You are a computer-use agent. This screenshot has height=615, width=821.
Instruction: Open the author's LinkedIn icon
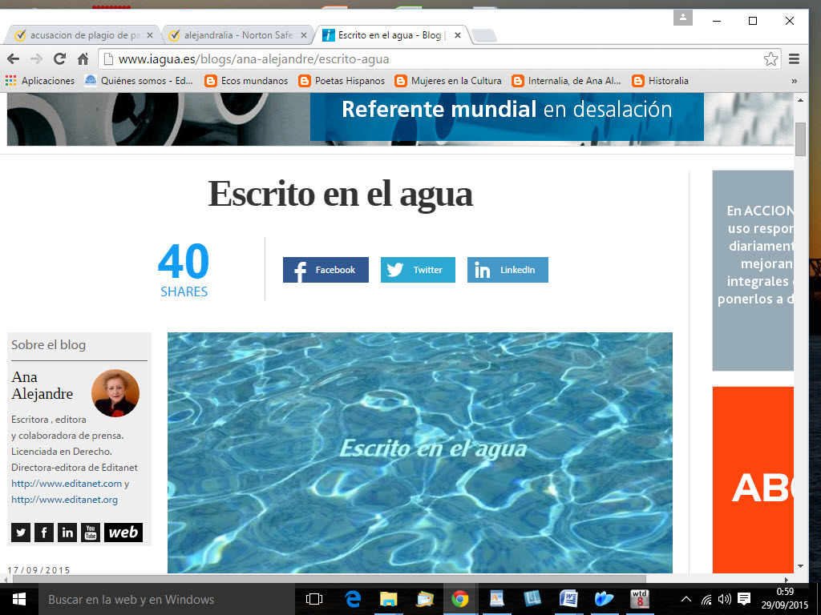(67, 533)
